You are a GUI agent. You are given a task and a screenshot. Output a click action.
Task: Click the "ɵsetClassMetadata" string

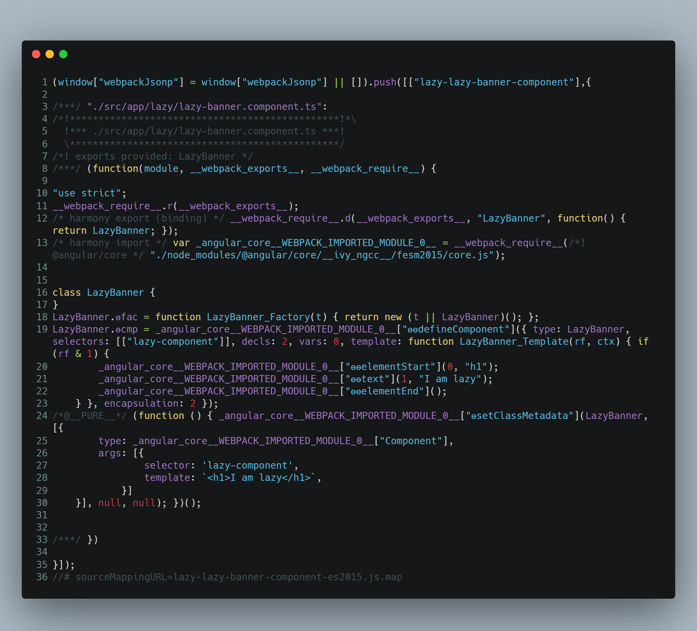tap(520, 416)
